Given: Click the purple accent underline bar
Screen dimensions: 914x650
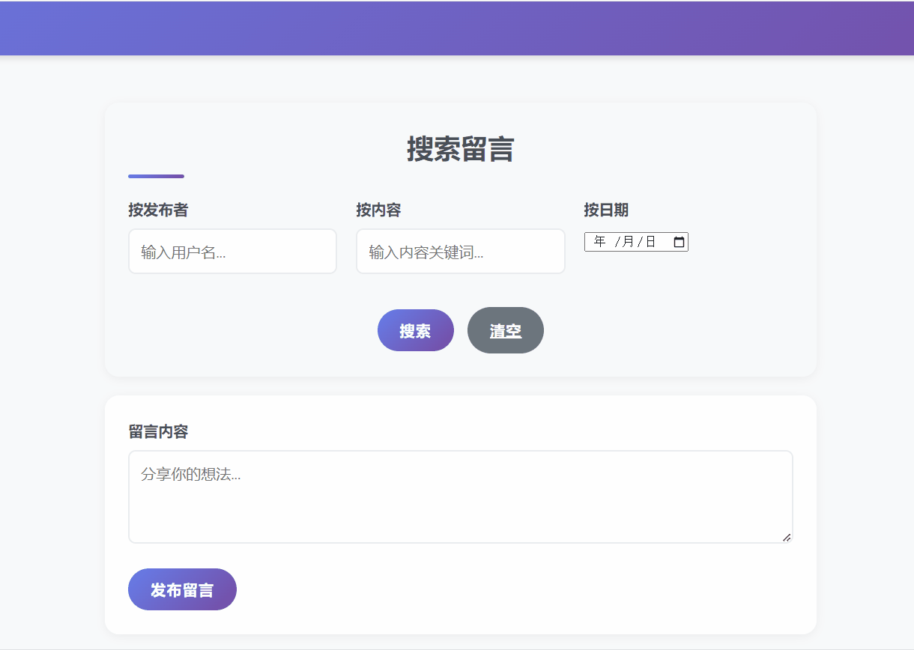Looking at the screenshot, I should [x=156, y=176].
